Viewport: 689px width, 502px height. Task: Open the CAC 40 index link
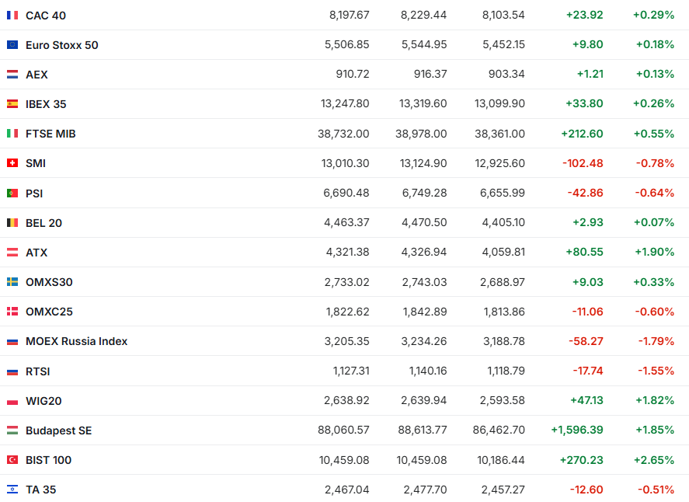pyautogui.click(x=46, y=16)
